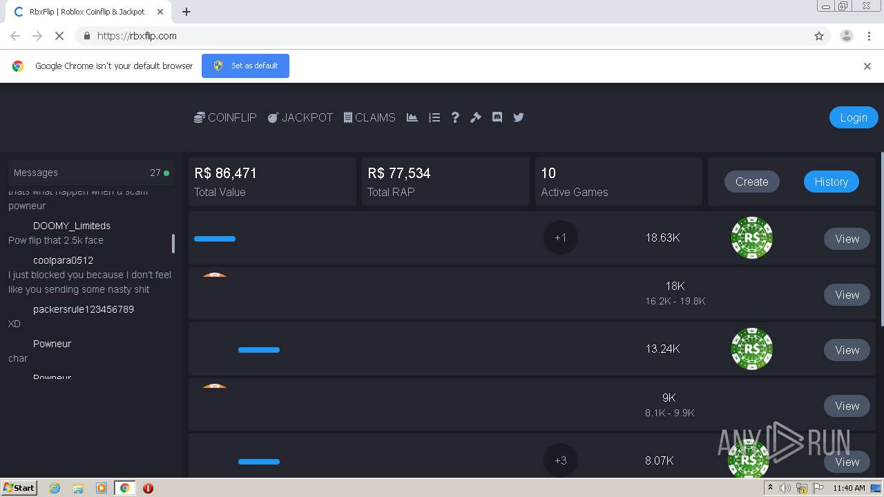
Task: Click Chrome icon in taskbar
Action: click(x=125, y=488)
